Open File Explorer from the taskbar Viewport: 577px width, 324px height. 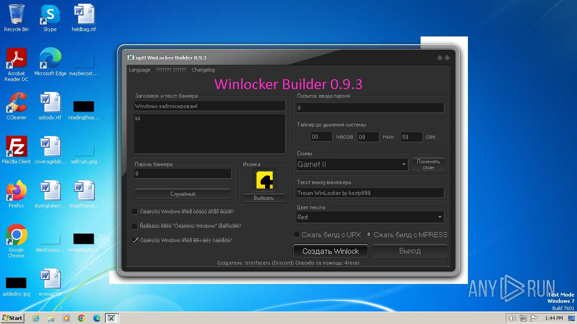pos(51,318)
